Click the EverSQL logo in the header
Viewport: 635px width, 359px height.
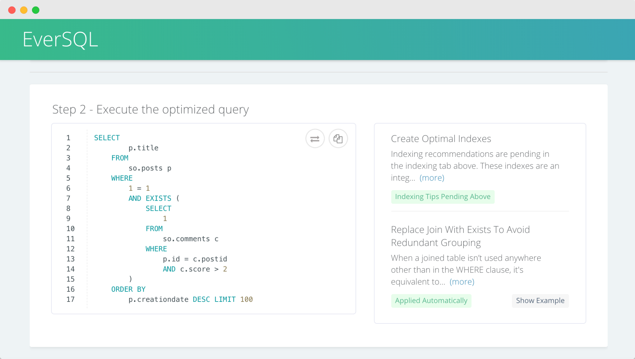point(60,39)
